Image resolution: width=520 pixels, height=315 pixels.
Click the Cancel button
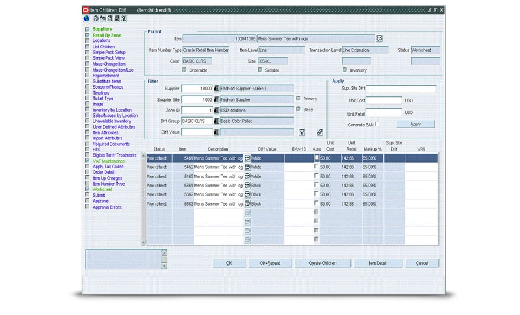click(x=422, y=263)
